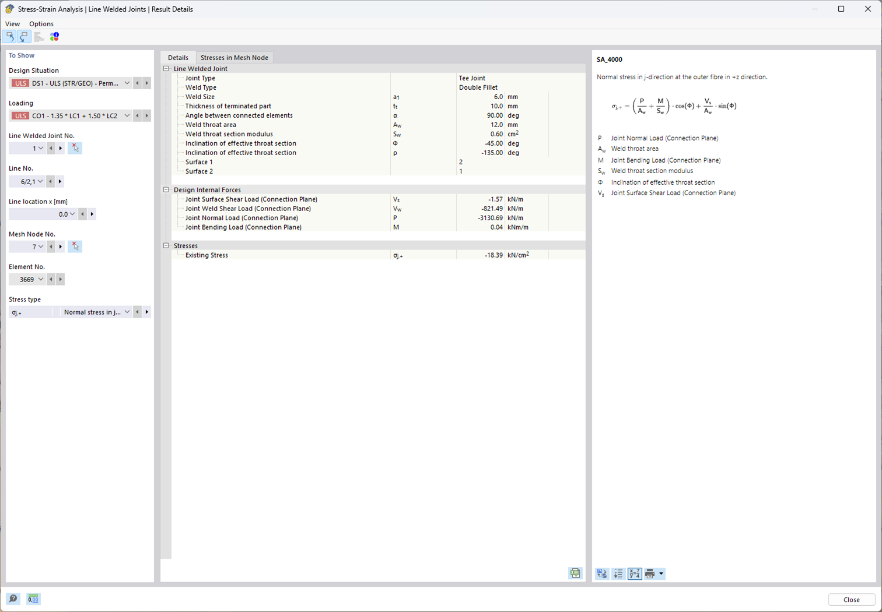
Task: Go to previous Stress type
Action: 138,312
